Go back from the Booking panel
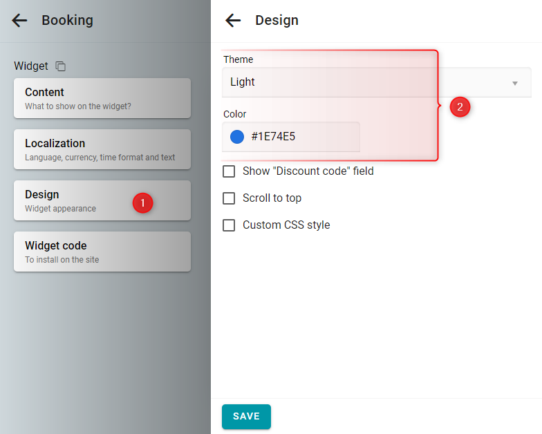 tap(19, 21)
